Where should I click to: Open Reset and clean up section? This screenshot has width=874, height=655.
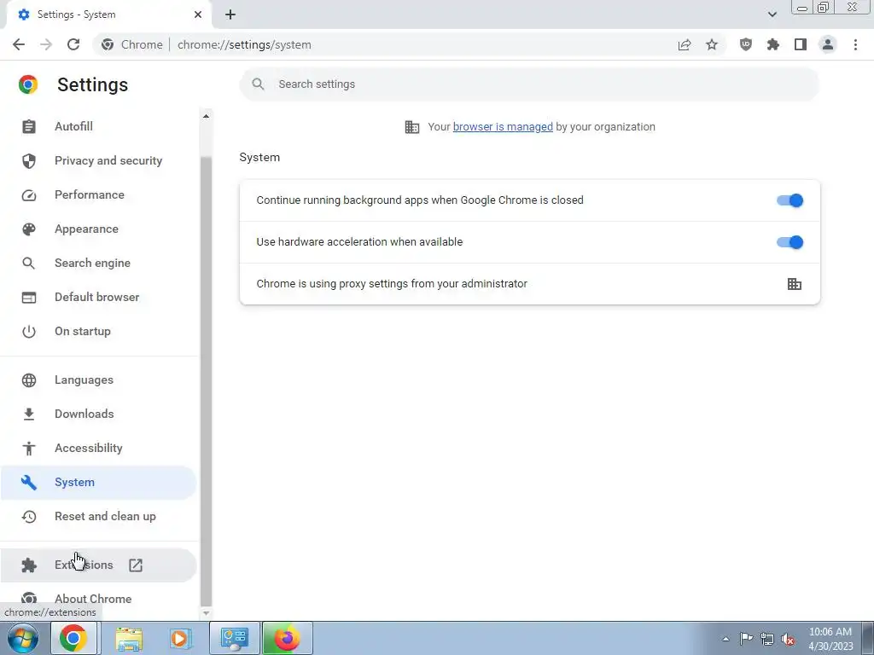click(99, 516)
